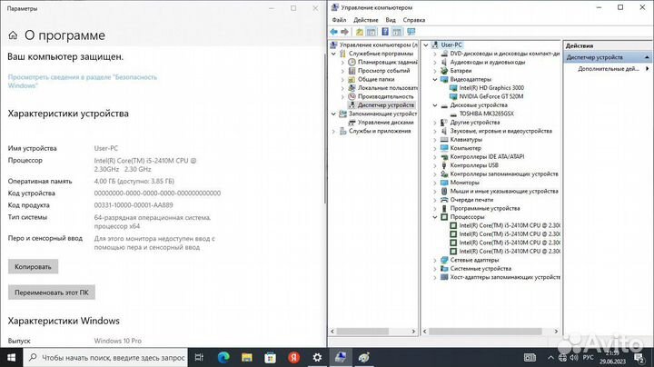The image size is (654, 367).
Task: Collapse the Видеоадаптеры node
Action: (x=435, y=78)
